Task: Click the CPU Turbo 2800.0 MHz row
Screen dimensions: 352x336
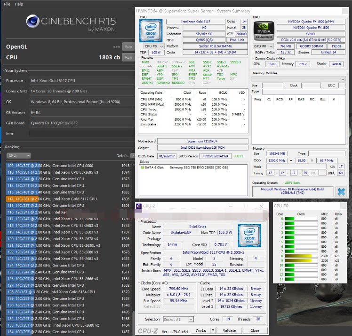Action: tap(192, 109)
